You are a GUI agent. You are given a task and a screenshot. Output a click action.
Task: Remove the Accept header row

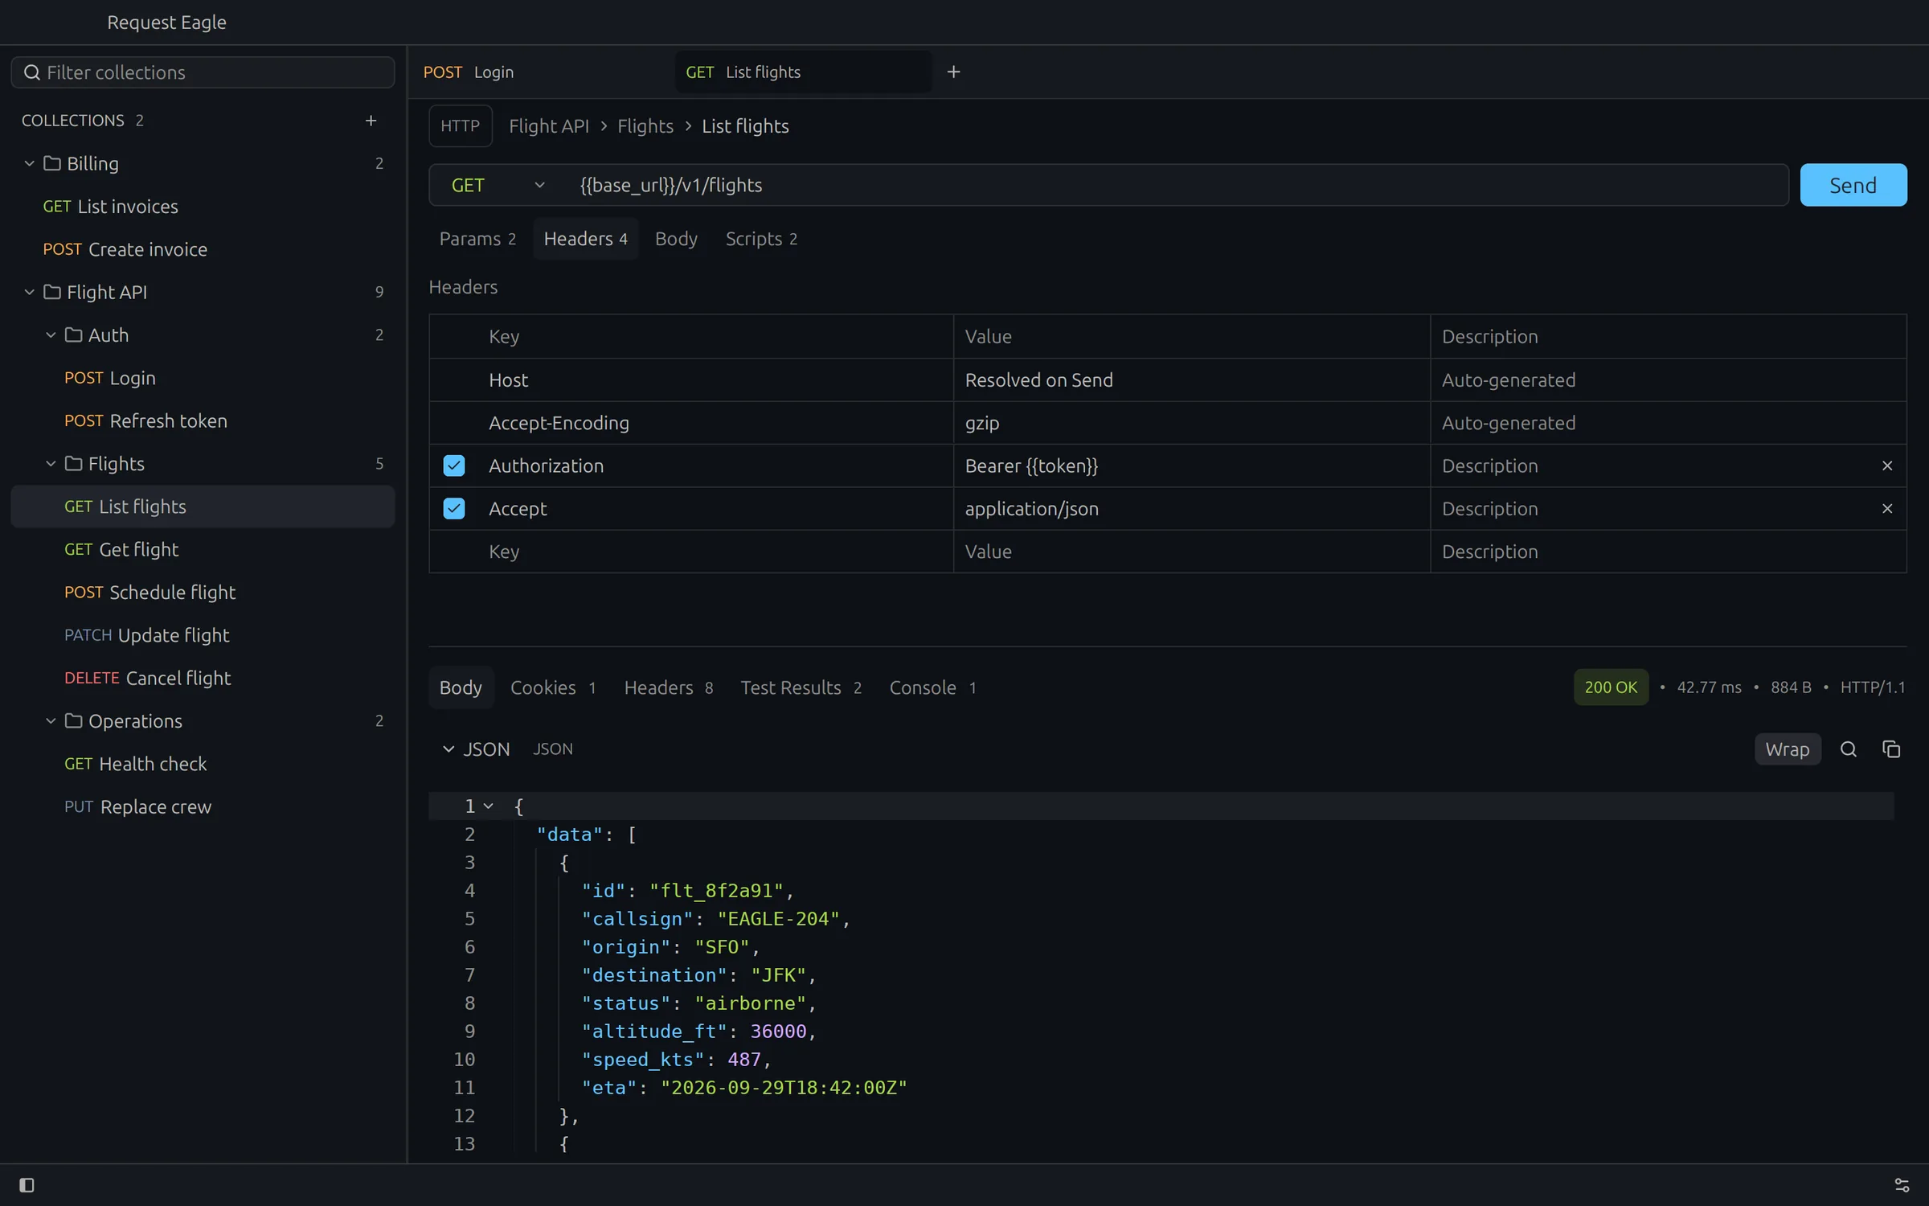1887,509
